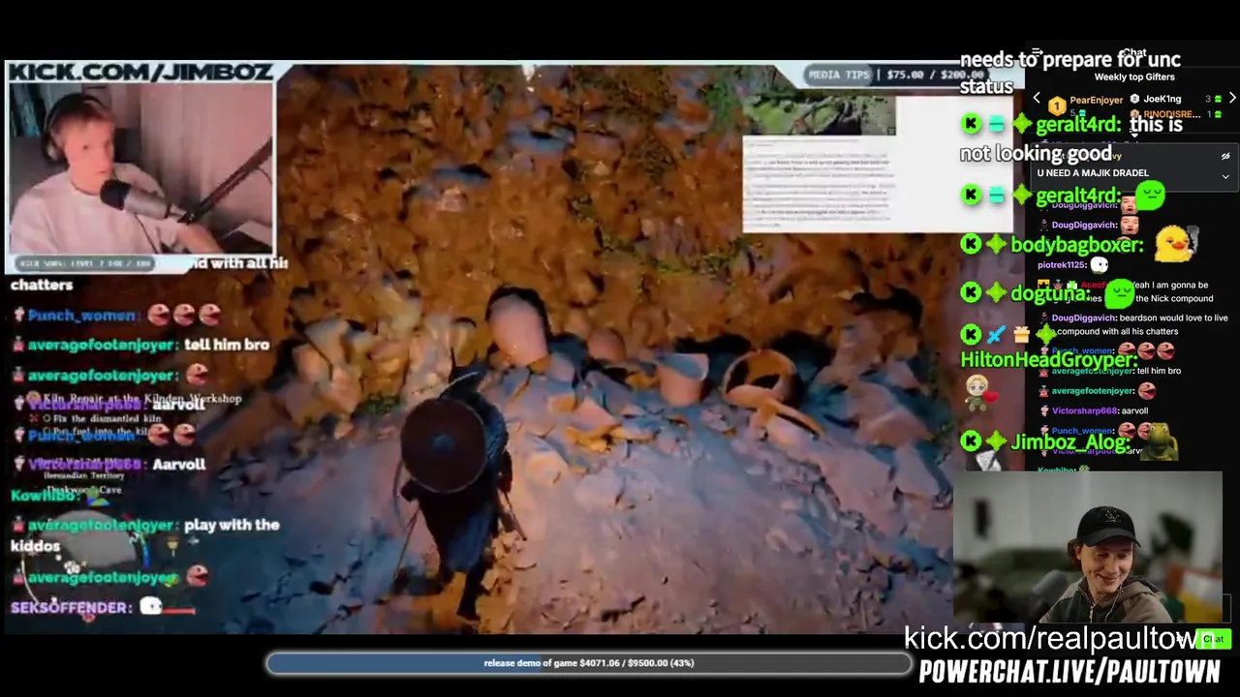Click the Kick badge beside bodybagboxer
1240x697 pixels.
(x=971, y=244)
